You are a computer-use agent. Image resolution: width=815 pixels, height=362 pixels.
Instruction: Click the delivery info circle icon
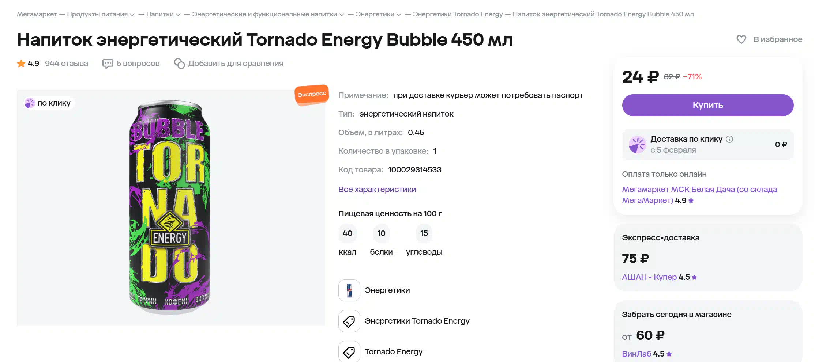(729, 139)
